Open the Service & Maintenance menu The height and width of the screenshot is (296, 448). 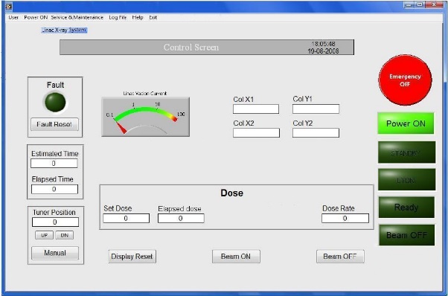(77, 17)
